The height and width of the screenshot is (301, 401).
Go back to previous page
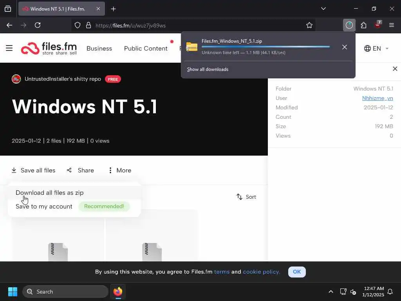tap(9, 25)
